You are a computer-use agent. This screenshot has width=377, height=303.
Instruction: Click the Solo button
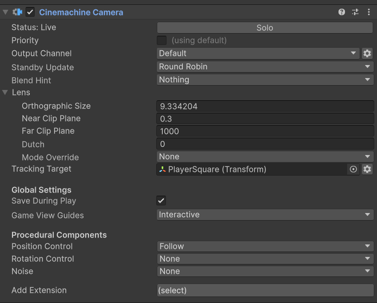pos(265,28)
